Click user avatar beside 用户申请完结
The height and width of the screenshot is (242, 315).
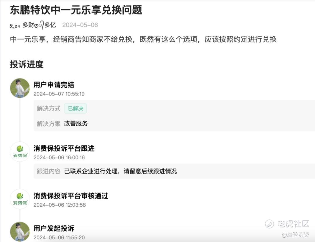20,88
